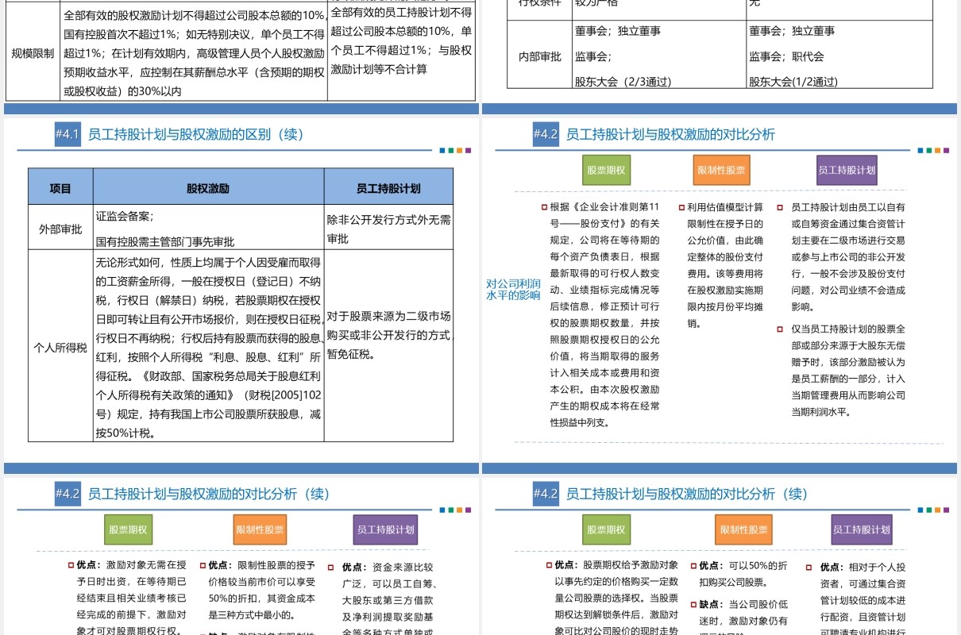Click the cell 除非公开发行方式外无需审批

point(388,228)
